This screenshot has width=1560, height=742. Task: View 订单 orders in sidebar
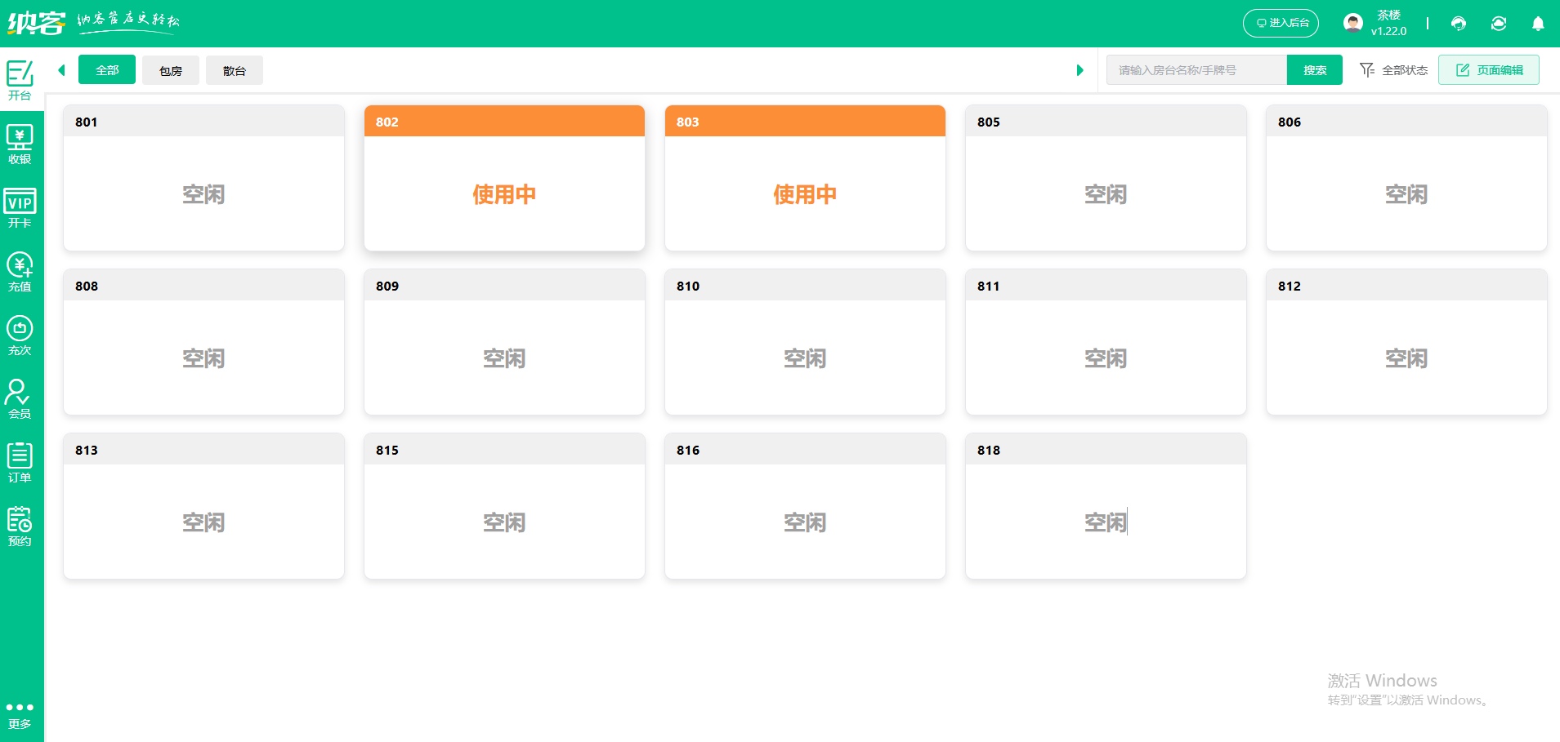pos(20,463)
